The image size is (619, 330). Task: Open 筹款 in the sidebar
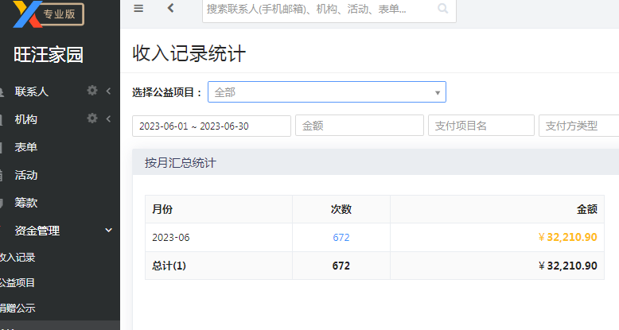click(26, 203)
